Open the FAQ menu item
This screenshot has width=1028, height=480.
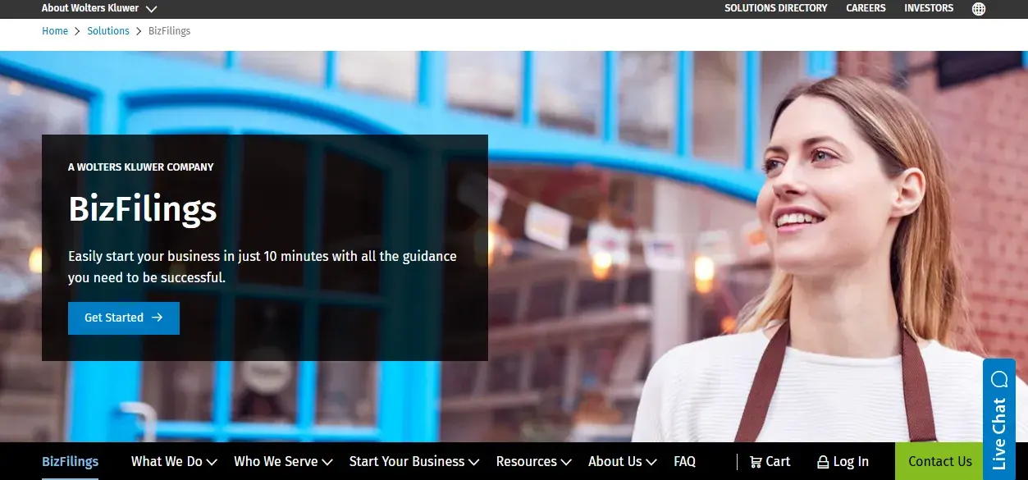coord(684,461)
